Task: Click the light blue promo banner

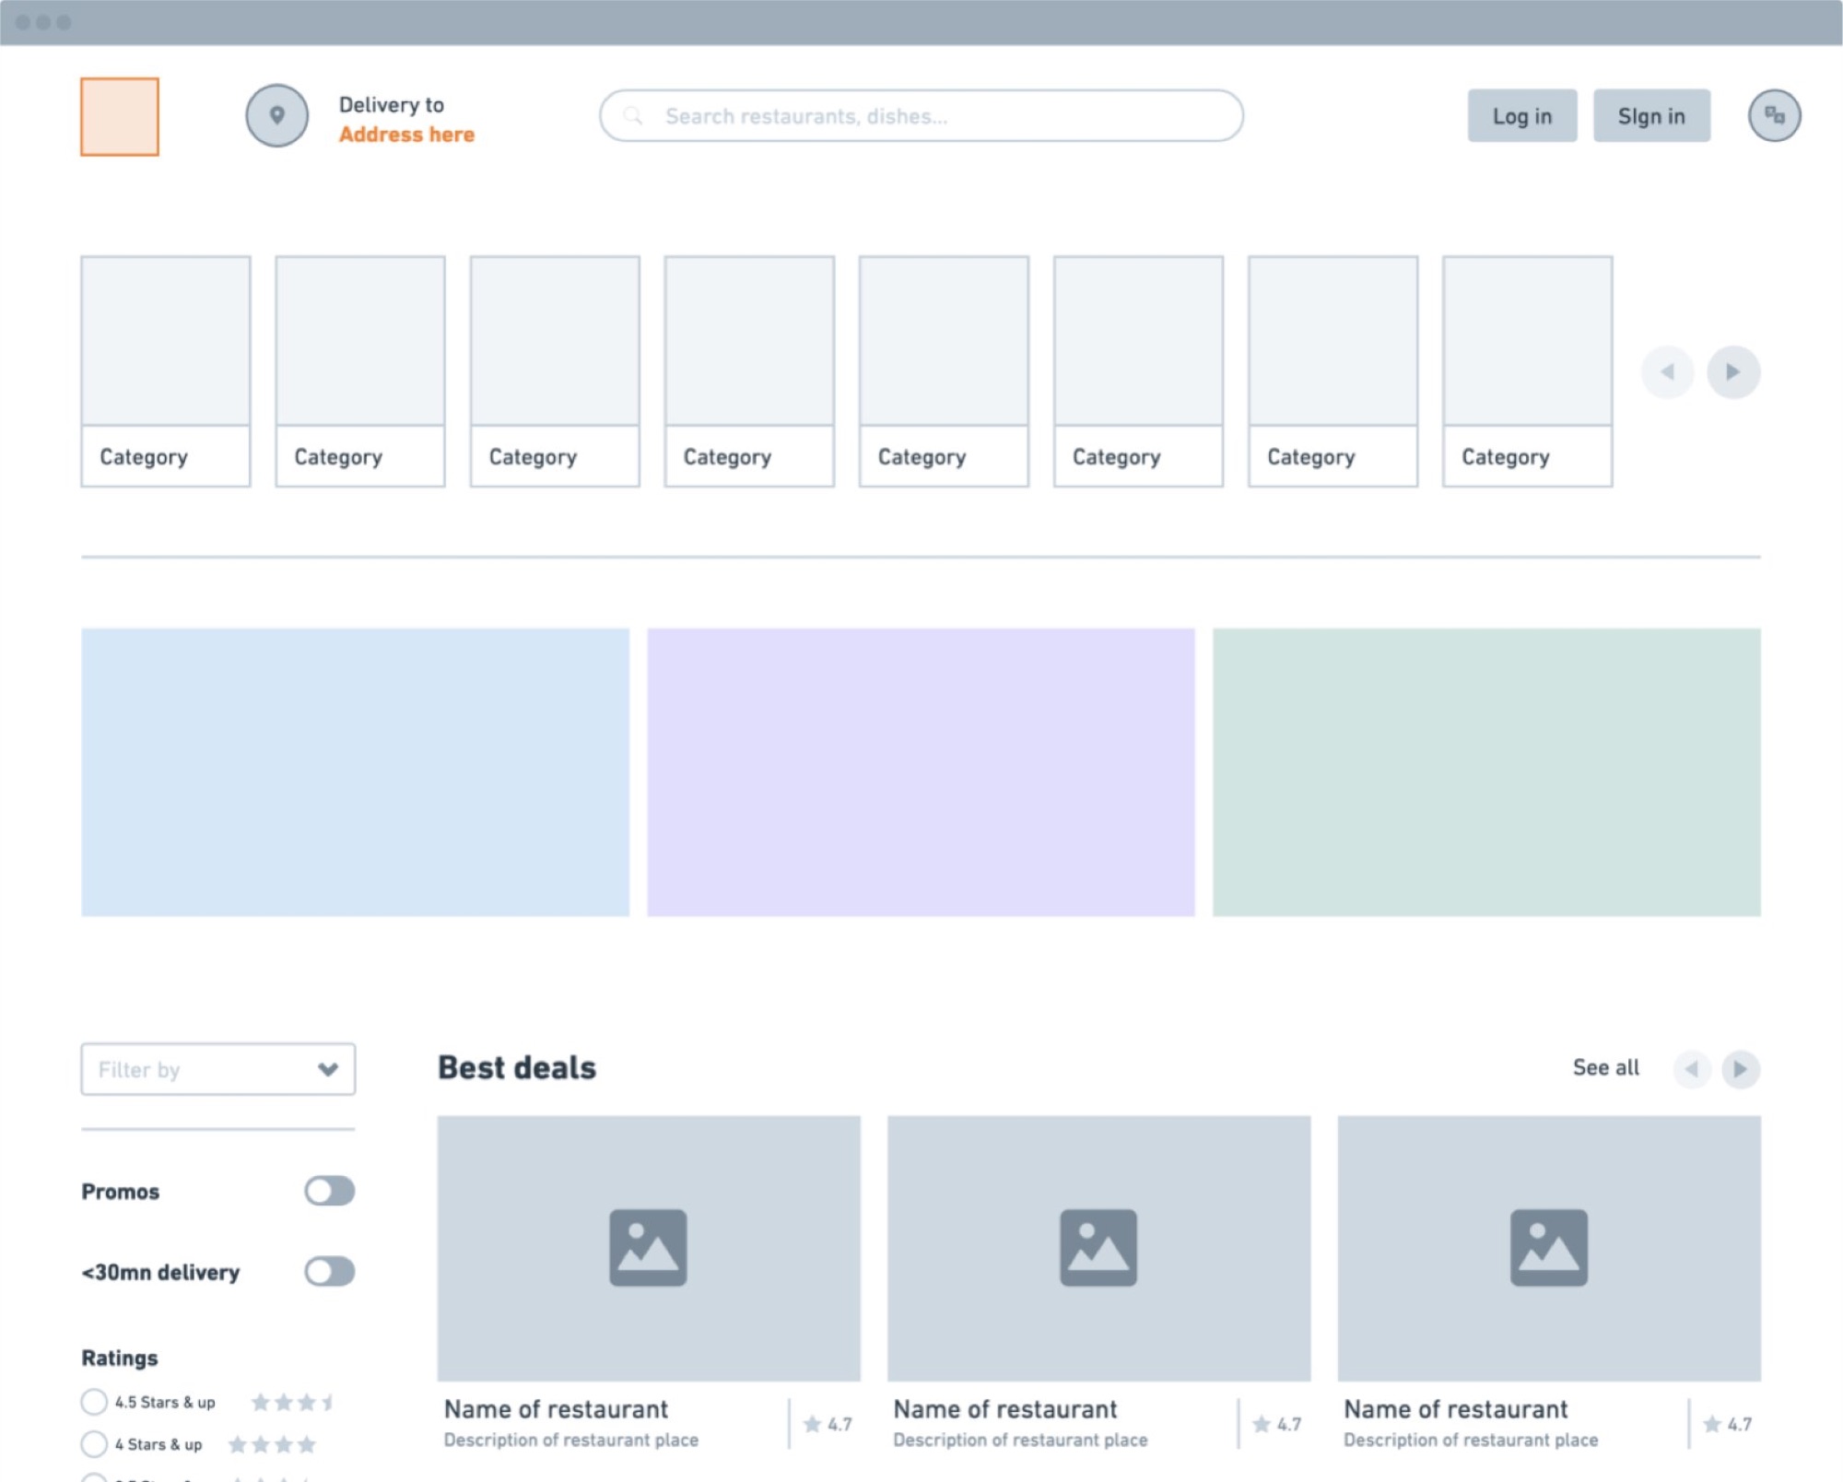Action: click(x=355, y=772)
